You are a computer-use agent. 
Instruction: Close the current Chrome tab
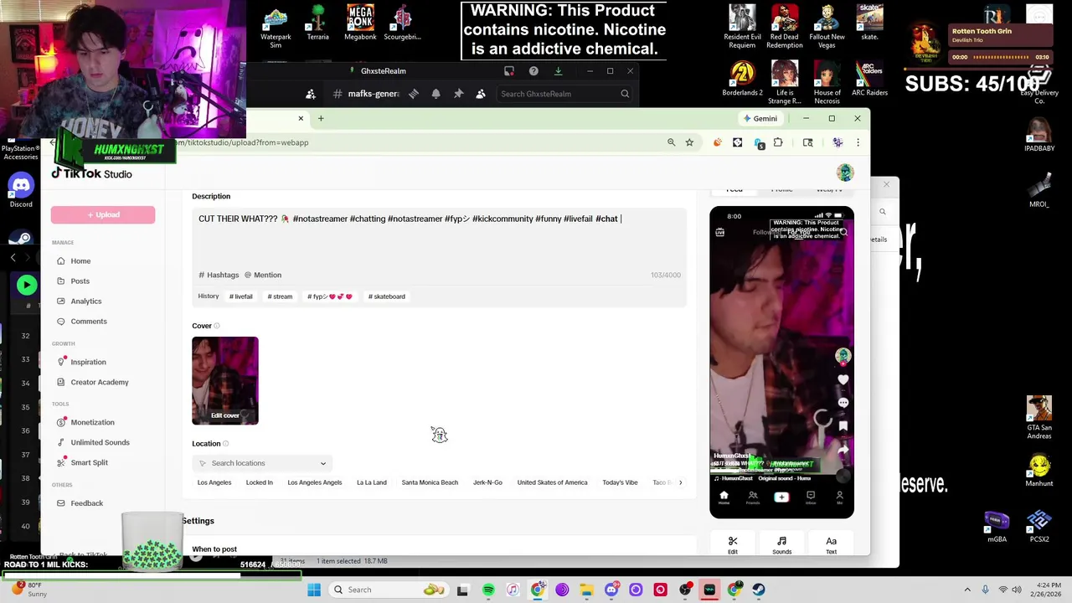coord(301,119)
